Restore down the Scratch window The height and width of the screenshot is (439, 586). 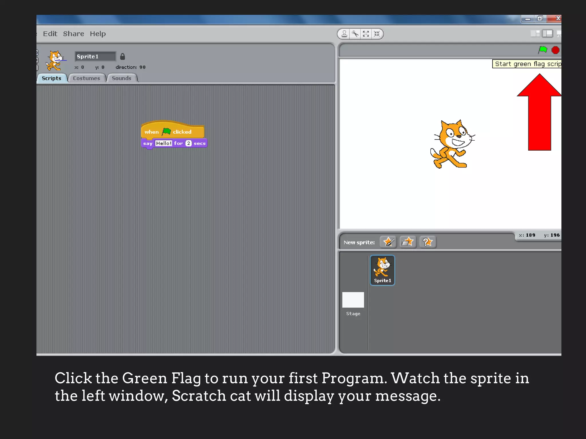540,19
